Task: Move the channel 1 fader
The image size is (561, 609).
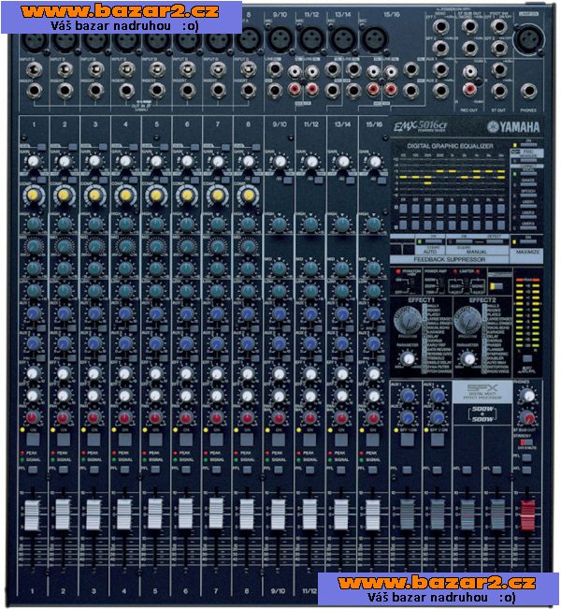Action: coord(32,515)
